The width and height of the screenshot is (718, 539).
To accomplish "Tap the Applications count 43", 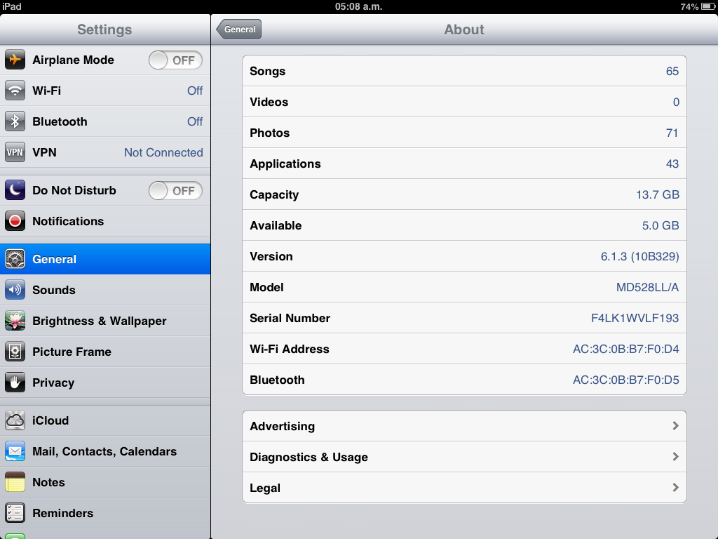I will pos(672,164).
